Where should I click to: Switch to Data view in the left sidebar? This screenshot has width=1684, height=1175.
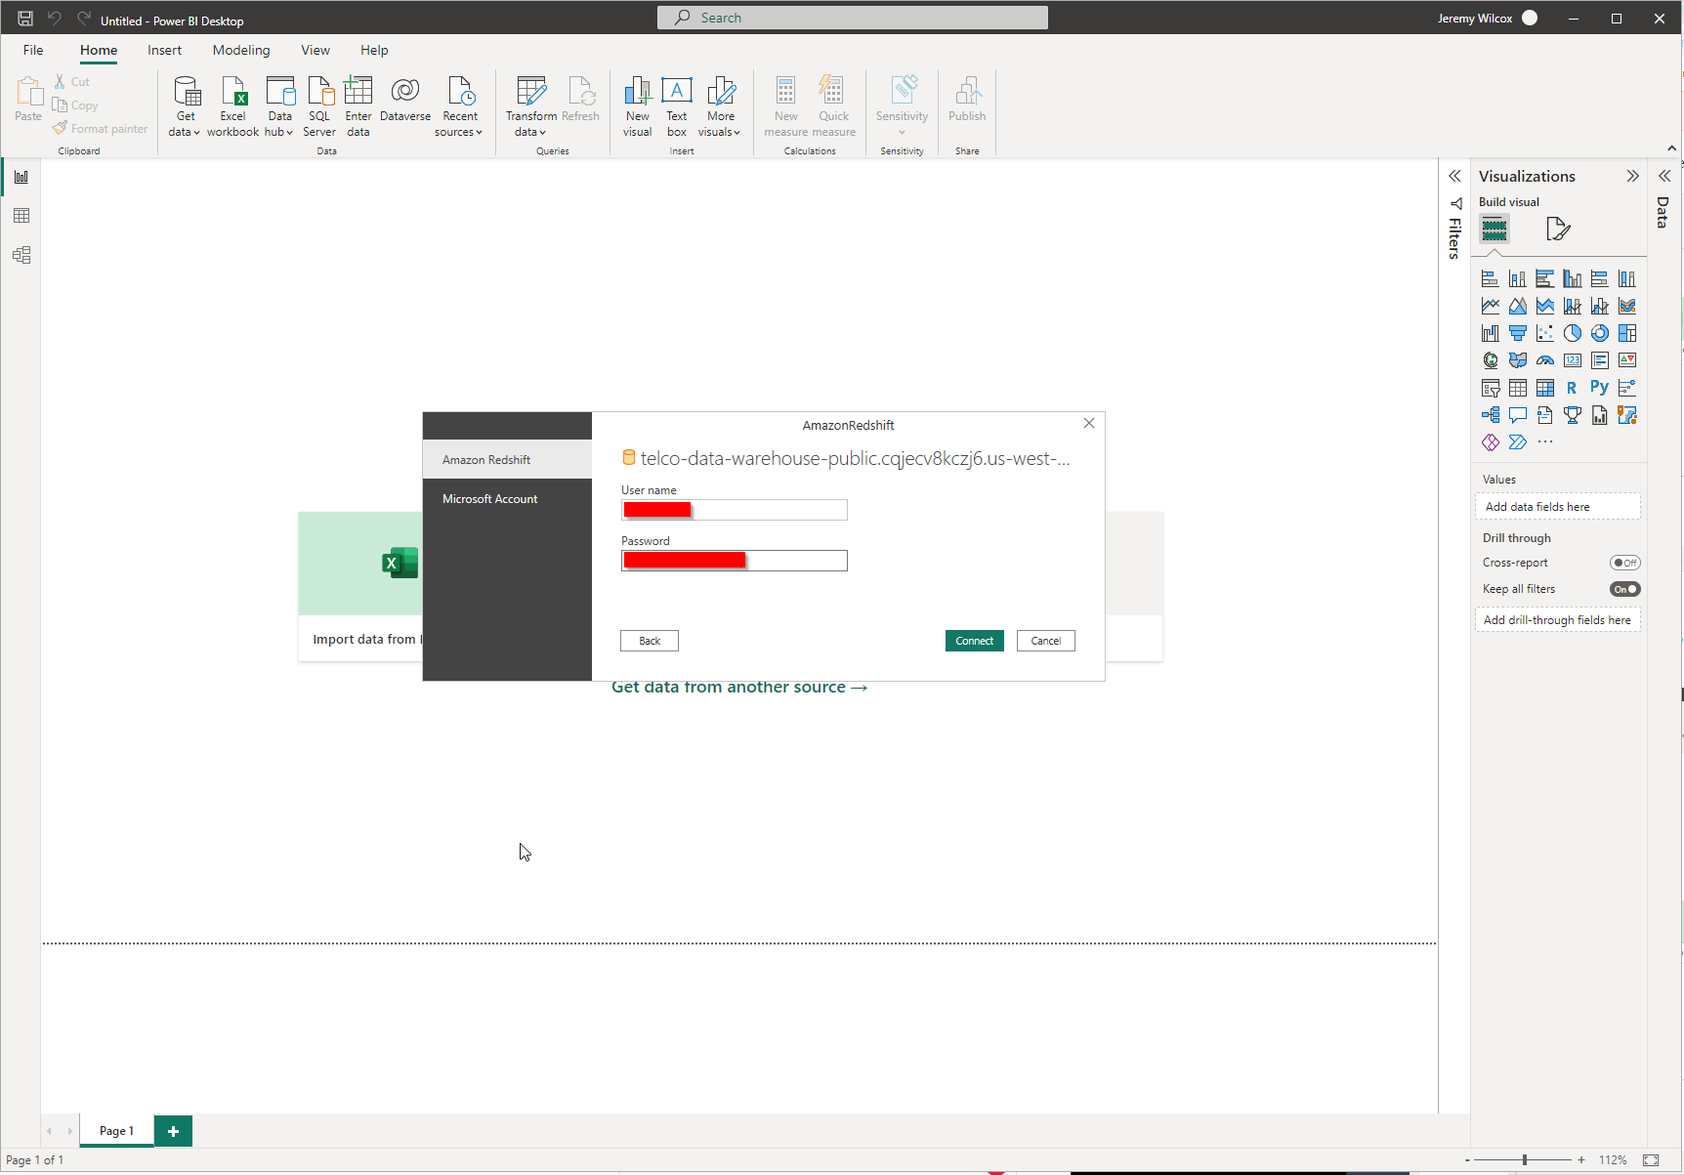(x=21, y=216)
